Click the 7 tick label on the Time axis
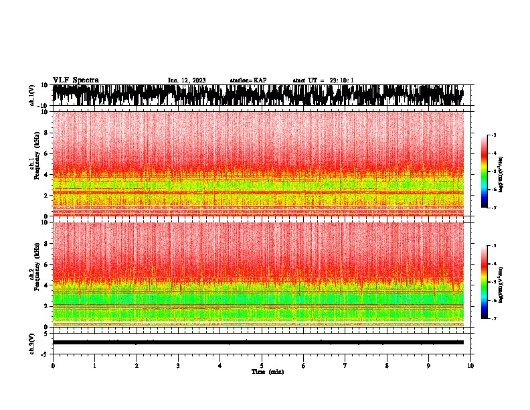530x410 pixels. (x=345, y=366)
